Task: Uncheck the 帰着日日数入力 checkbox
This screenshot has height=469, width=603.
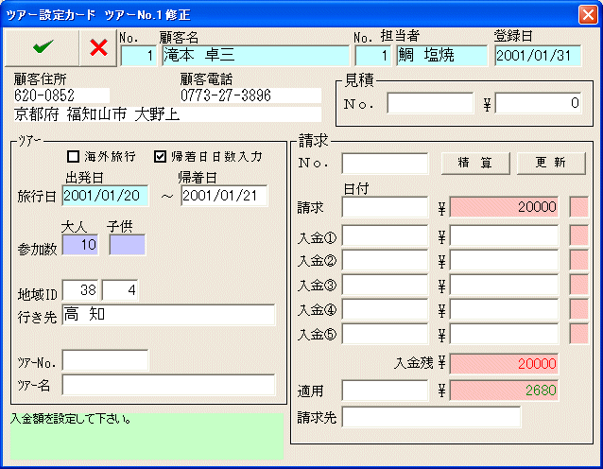Action: [x=161, y=156]
